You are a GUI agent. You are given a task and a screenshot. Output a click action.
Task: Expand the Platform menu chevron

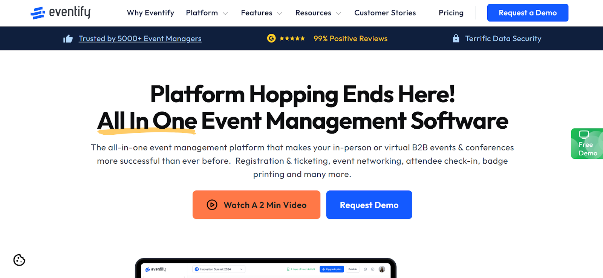[225, 14]
